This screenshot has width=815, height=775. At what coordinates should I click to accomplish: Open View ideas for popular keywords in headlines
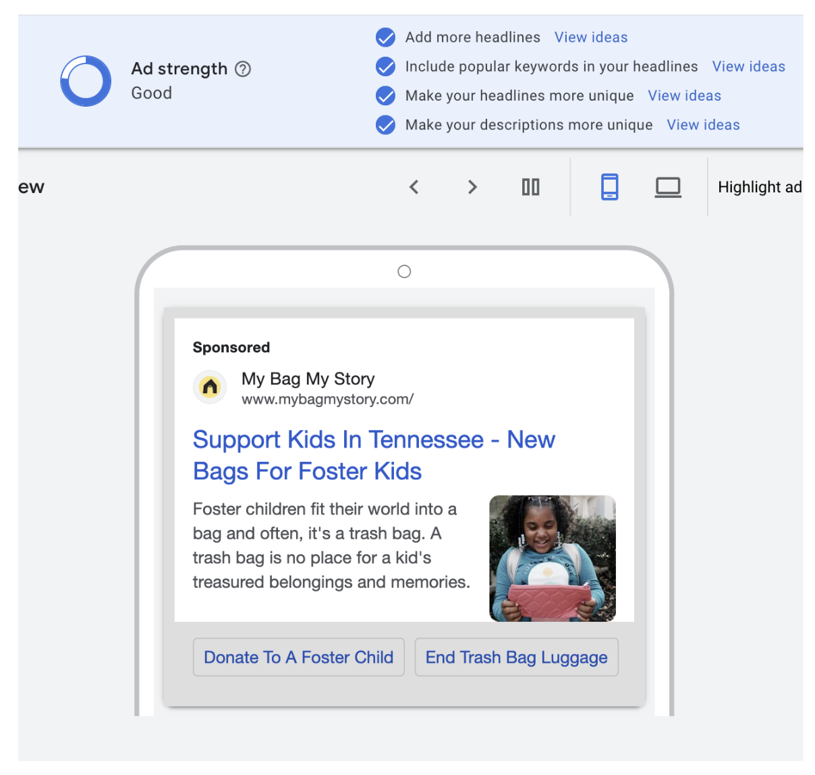pos(749,67)
